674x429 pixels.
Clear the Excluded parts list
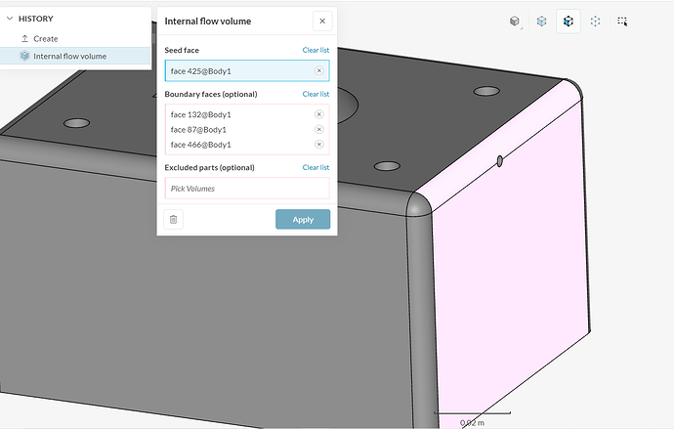316,167
